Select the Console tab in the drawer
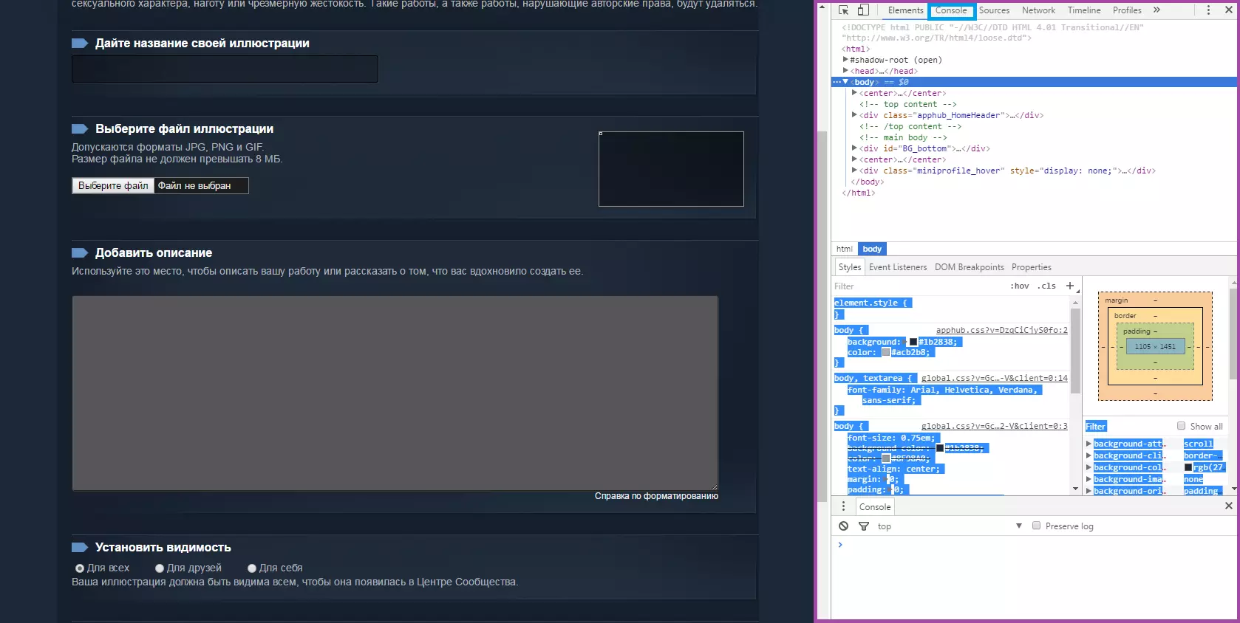1240x623 pixels. (x=875, y=507)
